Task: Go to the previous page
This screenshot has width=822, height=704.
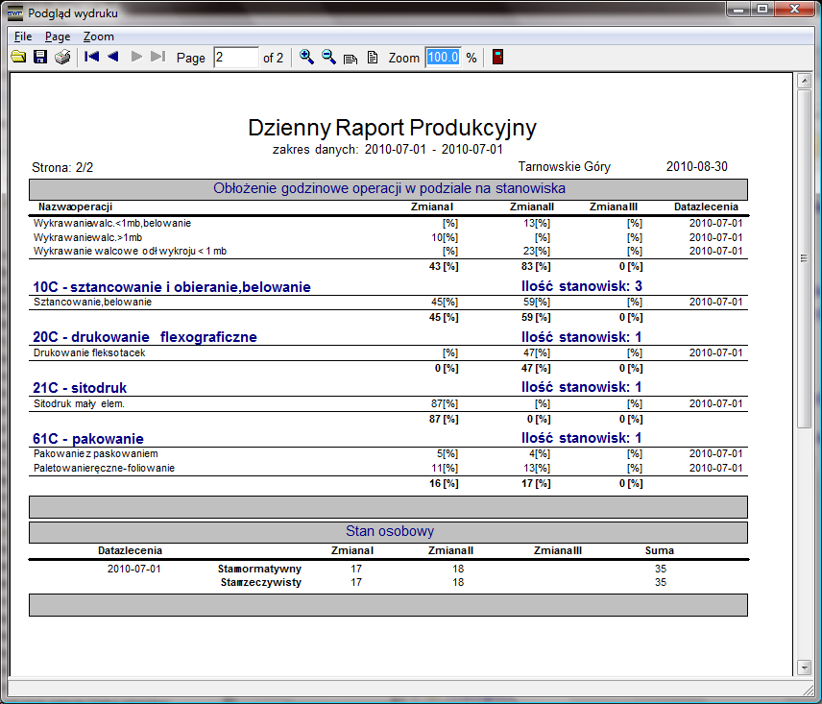Action: (113, 58)
